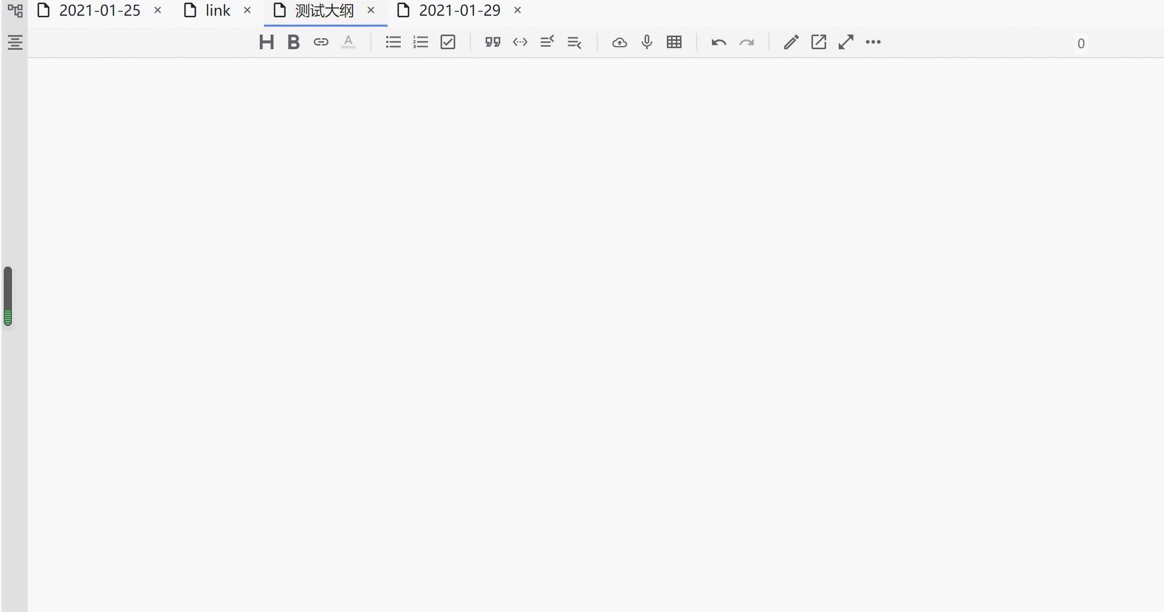The height and width of the screenshot is (612, 1164).
Task: Toggle fullscreen with diagonal arrows icon
Action: [x=845, y=42]
